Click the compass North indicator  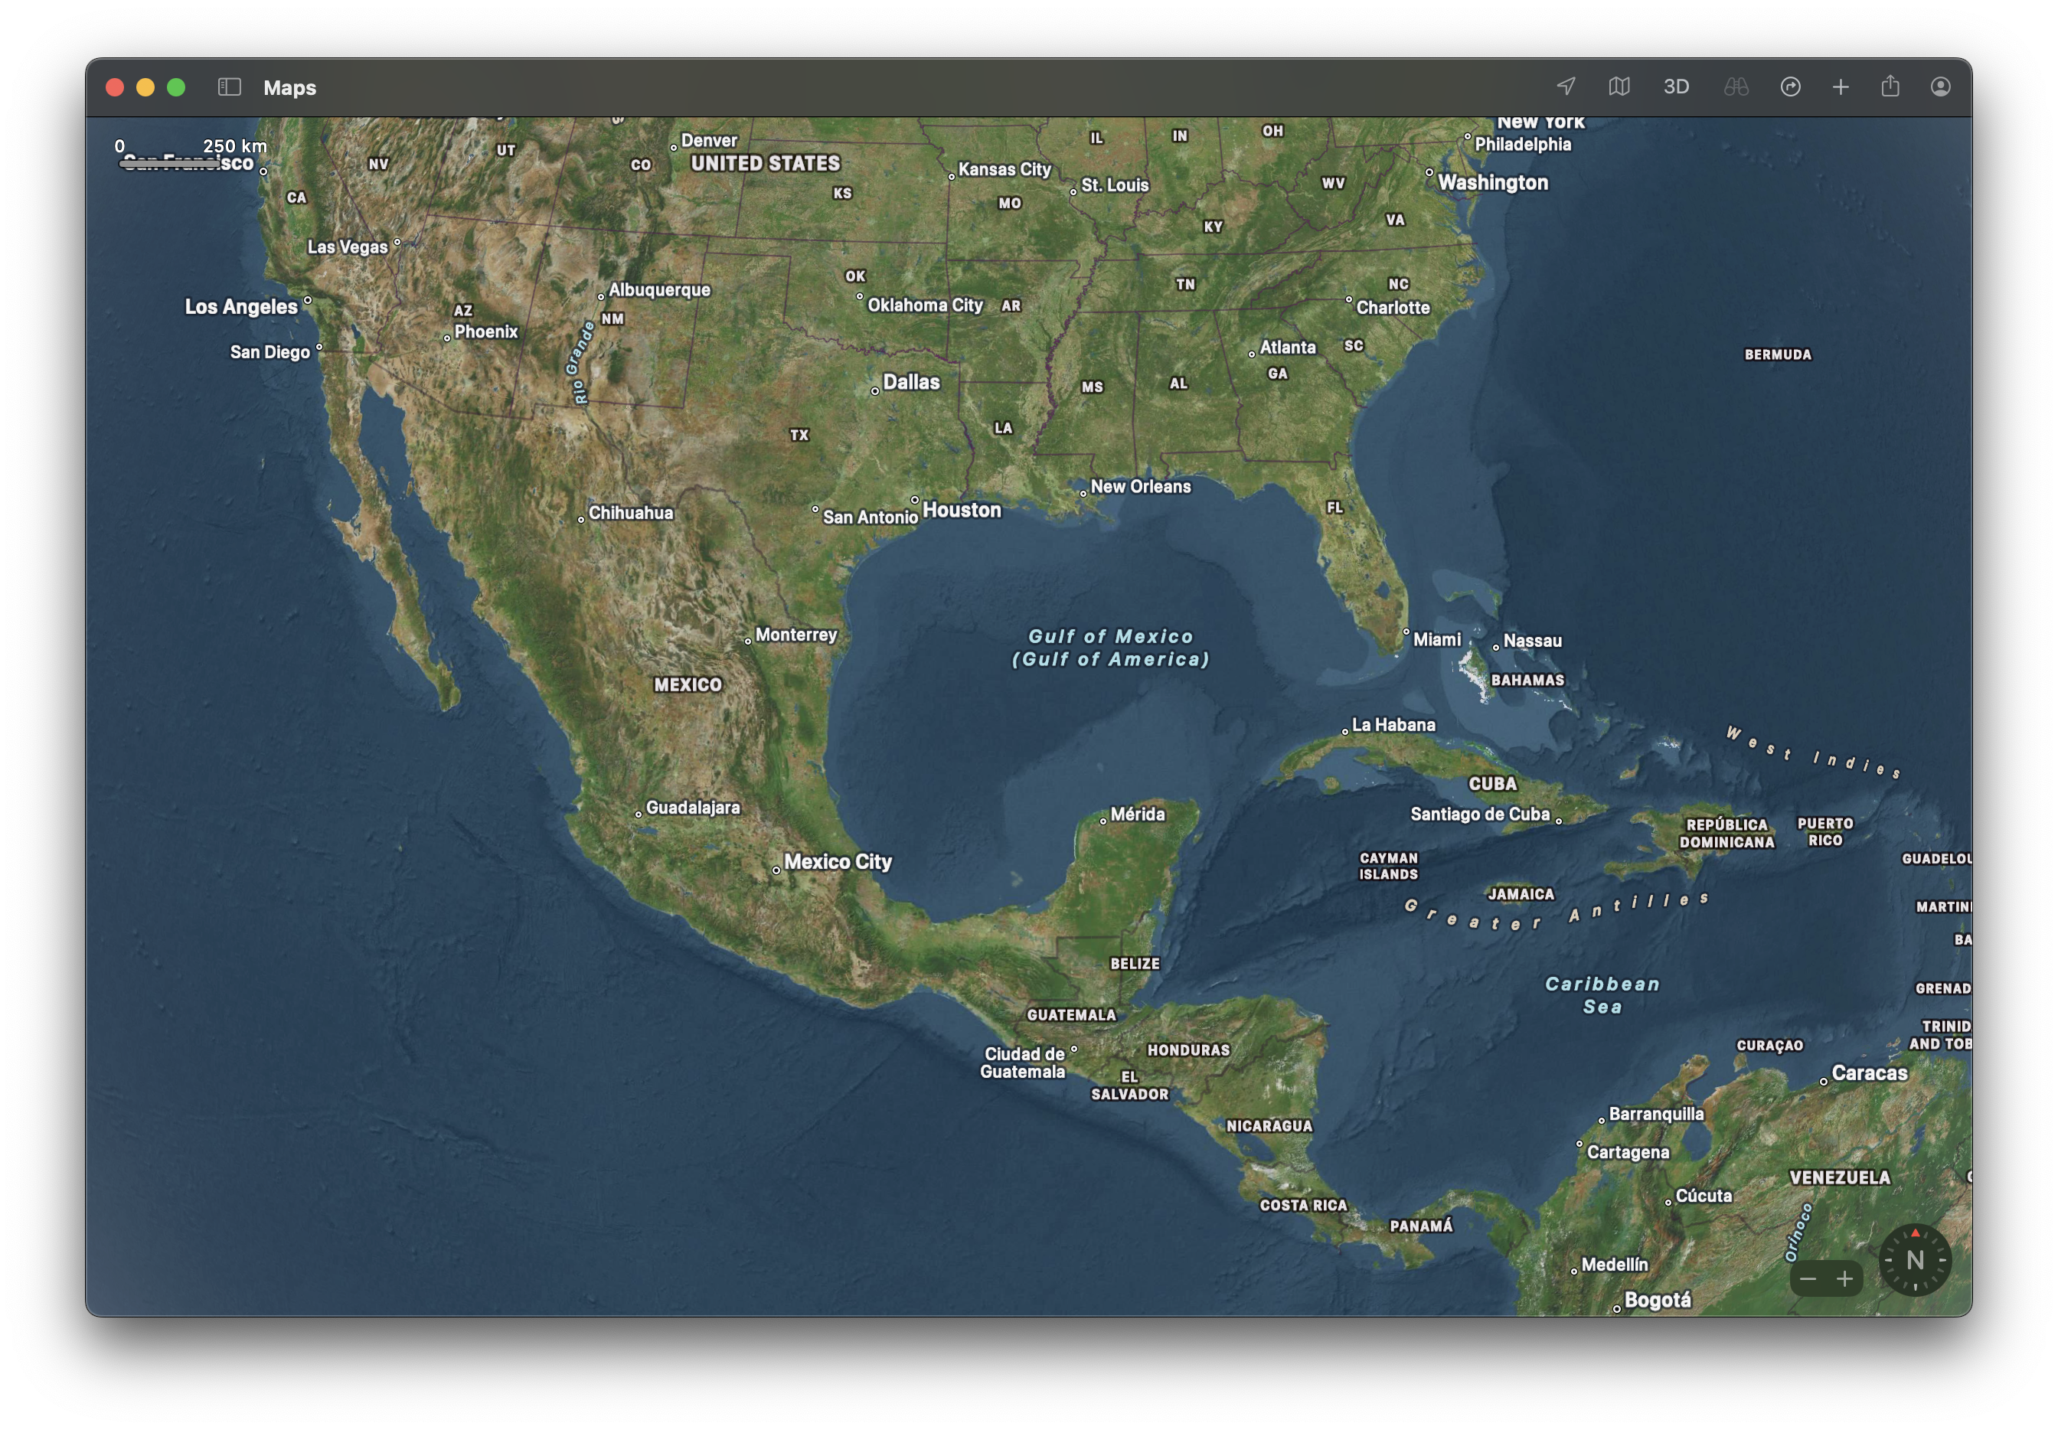[1915, 1260]
